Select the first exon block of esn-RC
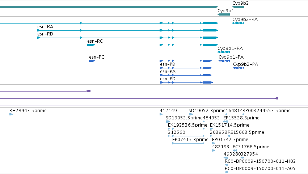Screen dimensions: 308x174 [91, 45]
